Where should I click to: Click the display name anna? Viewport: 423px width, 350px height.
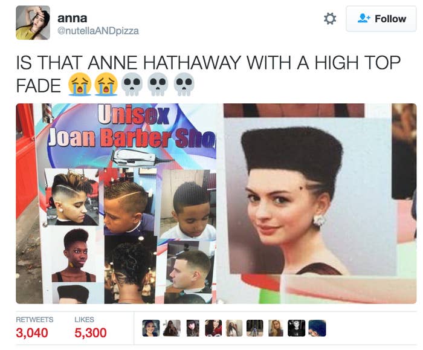(73, 18)
